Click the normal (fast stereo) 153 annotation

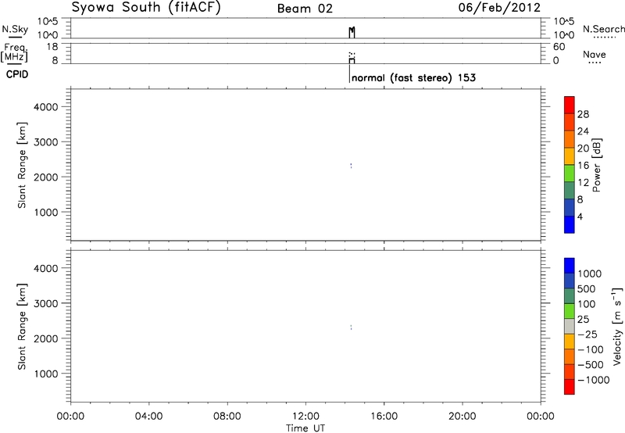414,77
